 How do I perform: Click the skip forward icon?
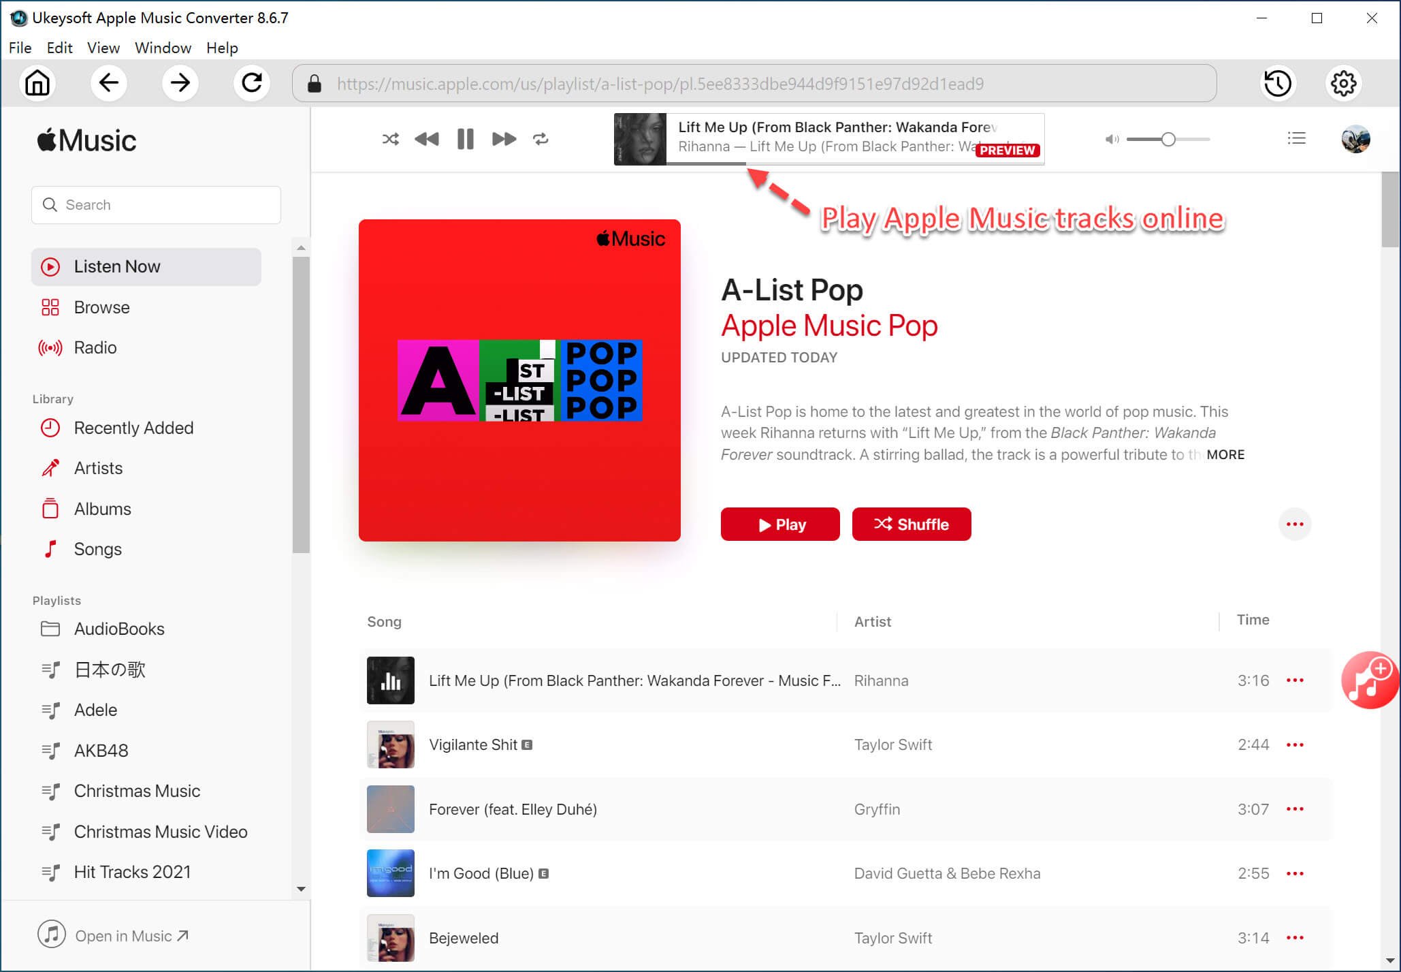(504, 138)
